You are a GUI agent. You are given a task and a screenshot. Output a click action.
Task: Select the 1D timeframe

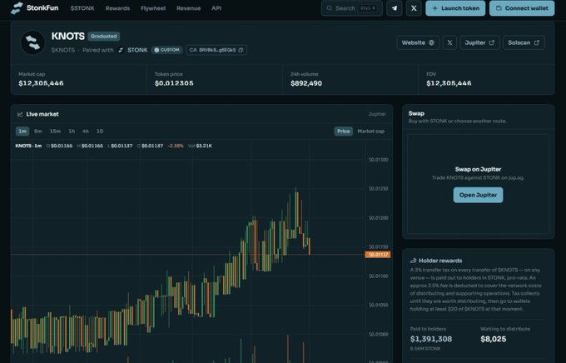tap(100, 131)
